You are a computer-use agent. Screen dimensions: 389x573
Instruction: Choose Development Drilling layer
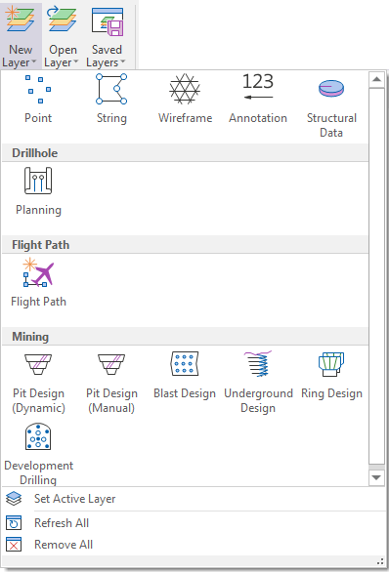click(38, 454)
